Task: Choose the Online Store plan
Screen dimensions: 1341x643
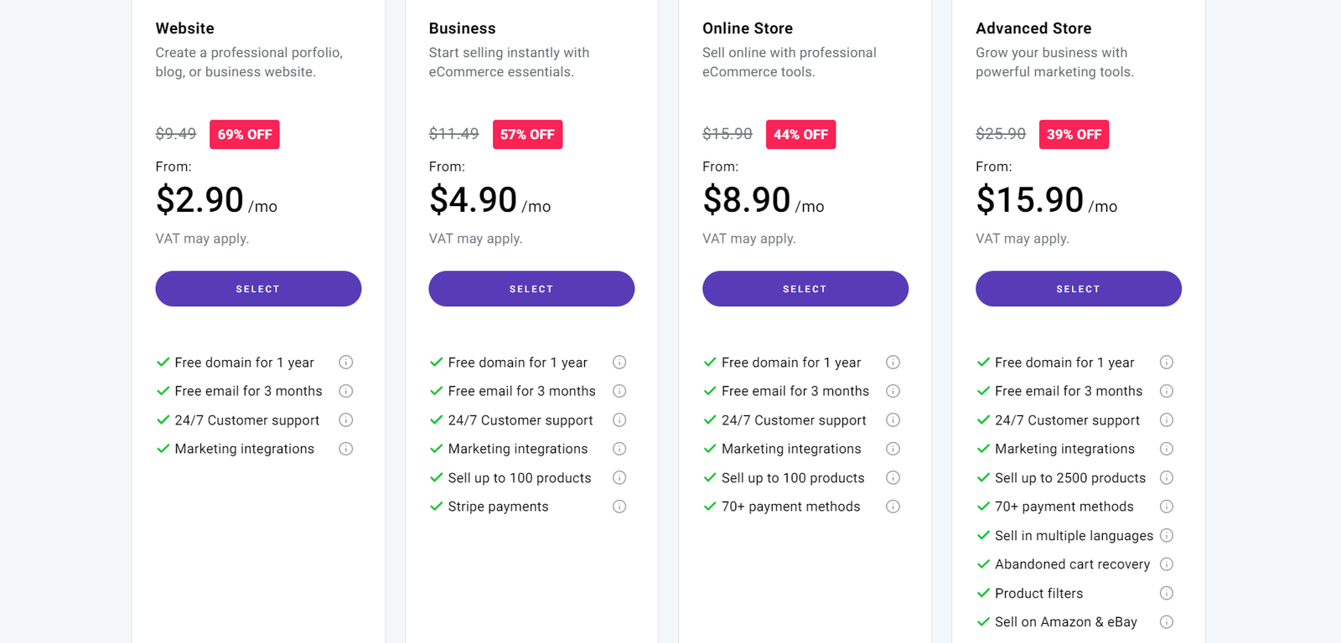Action: click(x=805, y=289)
